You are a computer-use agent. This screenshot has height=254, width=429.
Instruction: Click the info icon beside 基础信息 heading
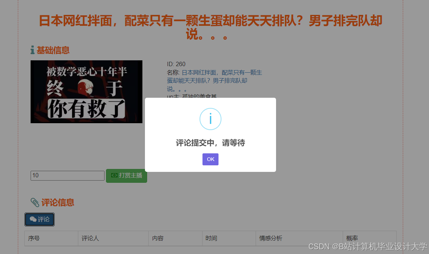(32, 50)
